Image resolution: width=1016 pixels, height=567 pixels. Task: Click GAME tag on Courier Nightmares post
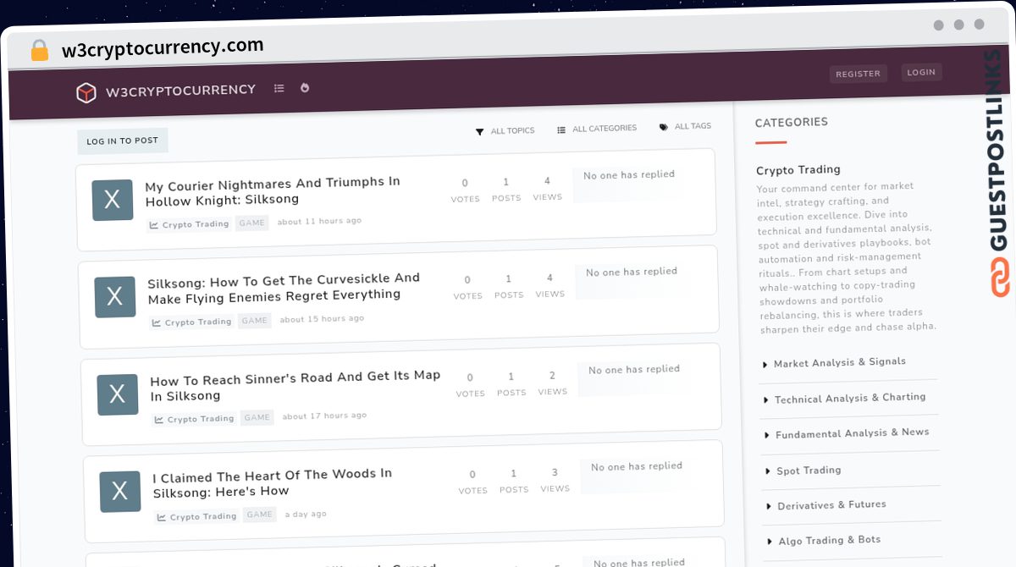[x=252, y=223]
